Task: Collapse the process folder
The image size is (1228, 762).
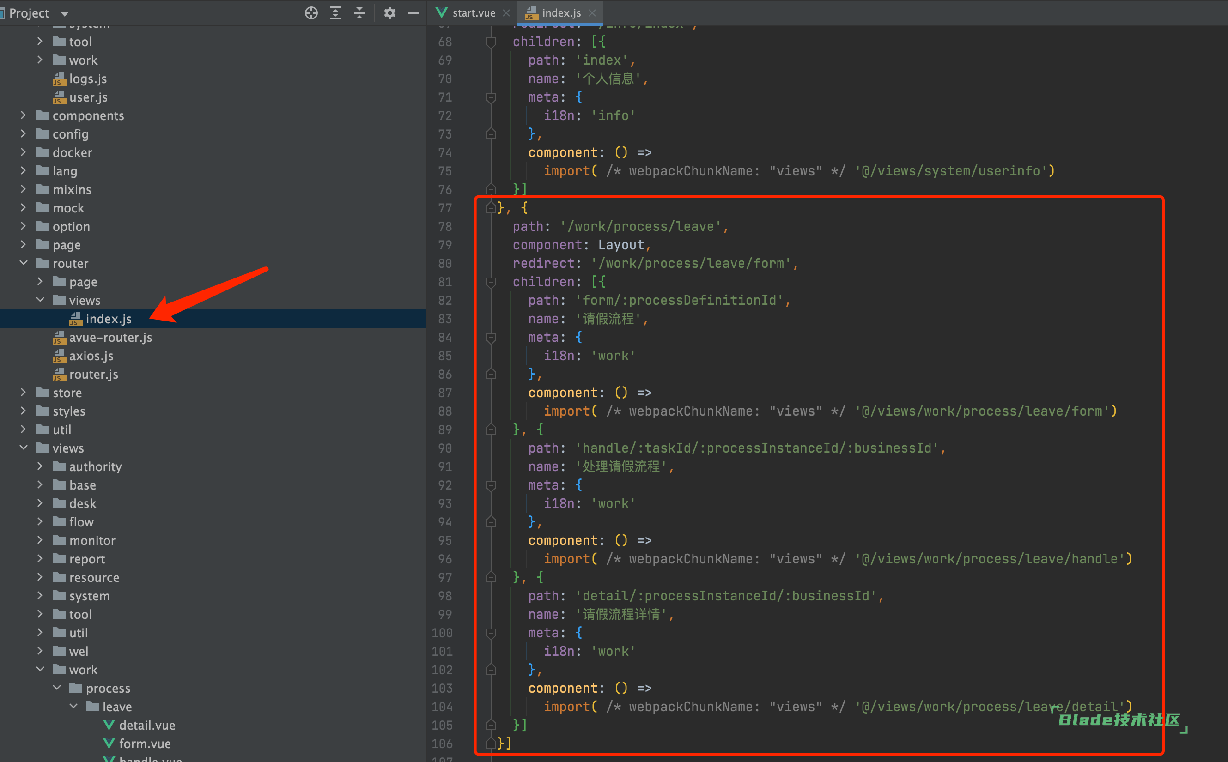Action: pos(57,689)
